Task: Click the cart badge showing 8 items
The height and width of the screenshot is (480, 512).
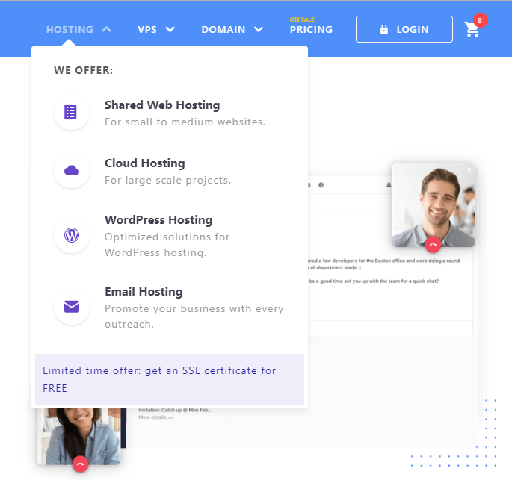Action: [x=480, y=20]
